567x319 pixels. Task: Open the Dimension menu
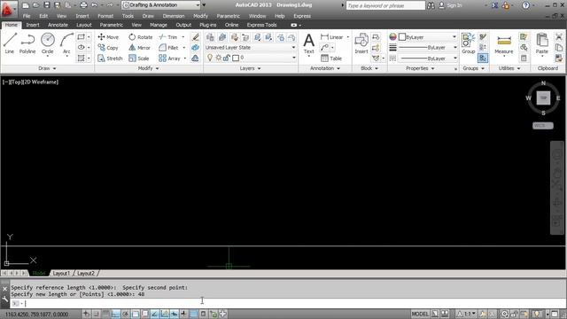(174, 16)
